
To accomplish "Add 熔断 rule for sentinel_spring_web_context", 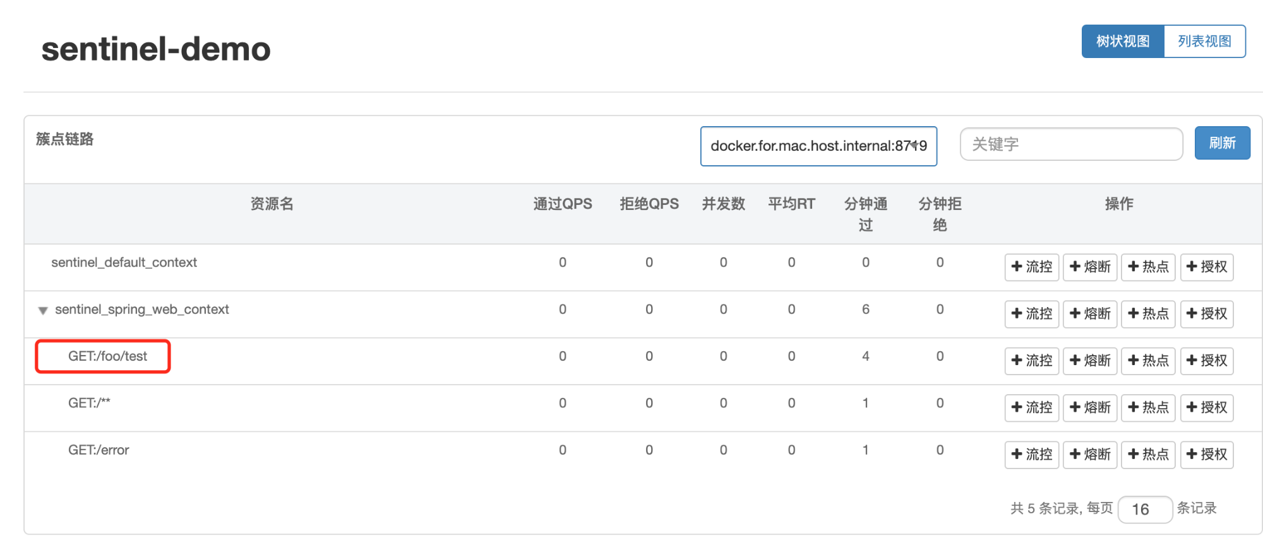I will (1090, 313).
